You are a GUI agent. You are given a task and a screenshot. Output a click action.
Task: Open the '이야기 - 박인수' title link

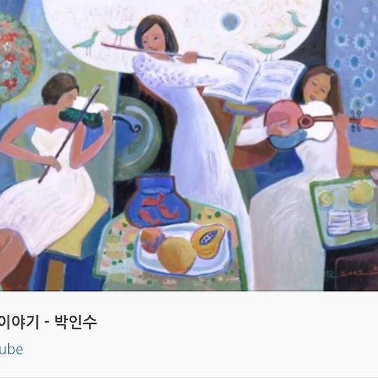click(49, 322)
